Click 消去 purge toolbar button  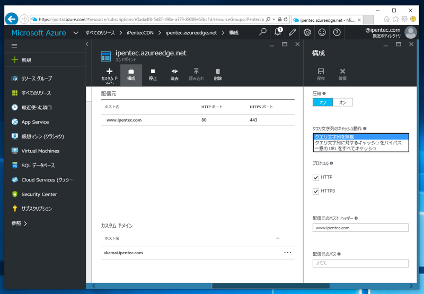(174, 75)
